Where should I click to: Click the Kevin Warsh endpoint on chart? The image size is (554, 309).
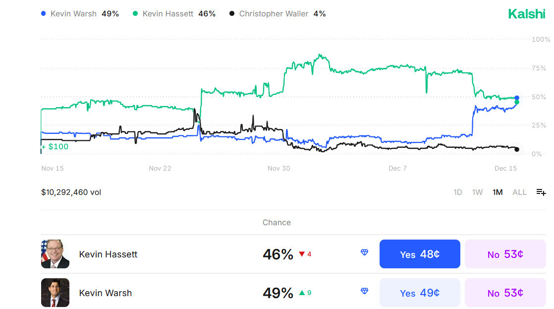517,98
